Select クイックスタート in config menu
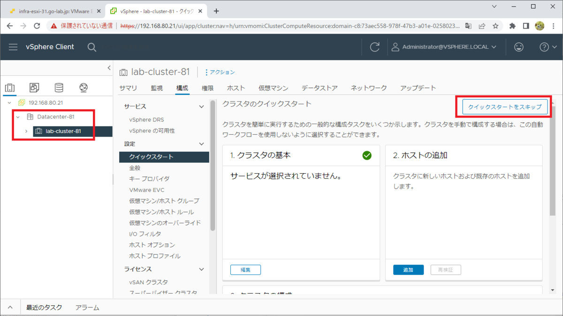 164,157
